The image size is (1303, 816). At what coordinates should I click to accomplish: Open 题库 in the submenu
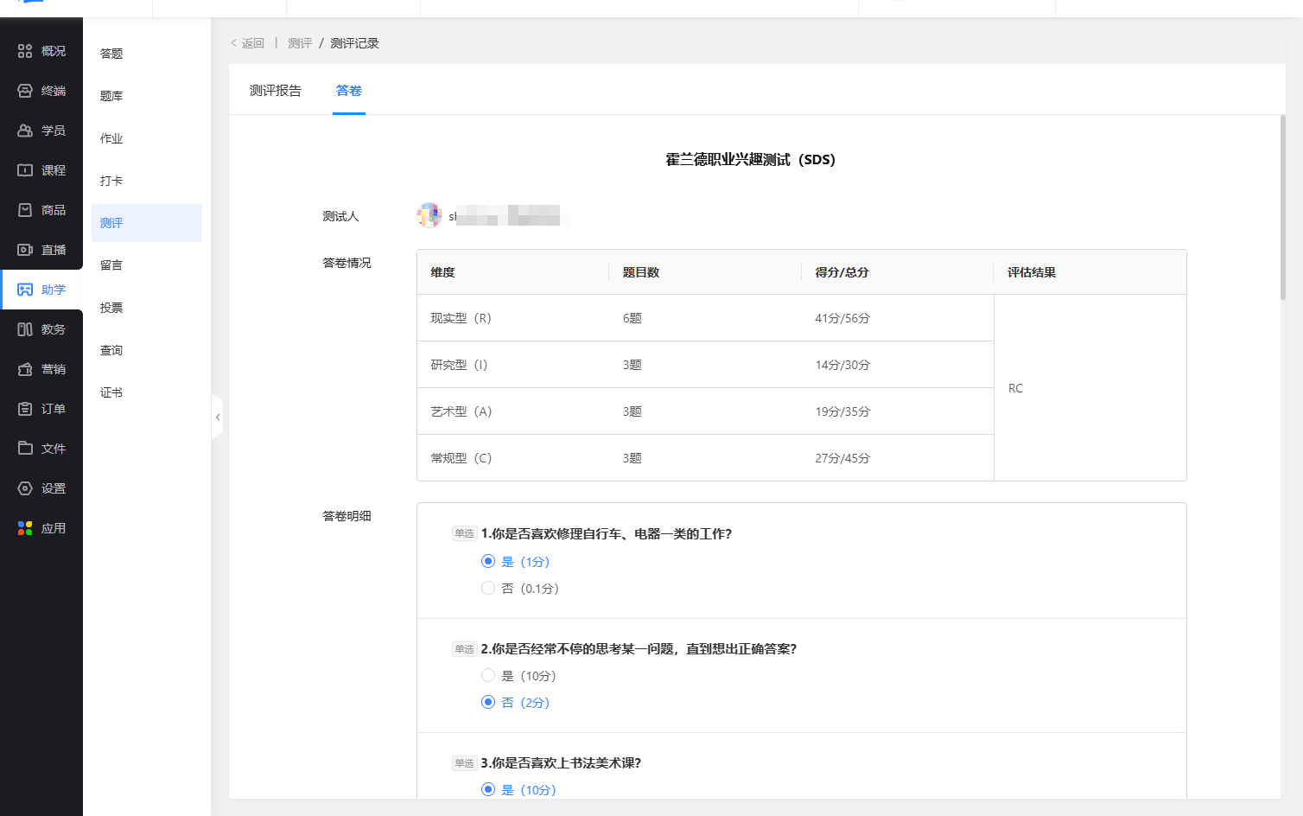[111, 96]
